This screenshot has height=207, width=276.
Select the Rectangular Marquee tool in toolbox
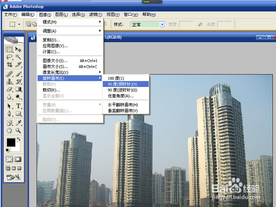(x=10, y=50)
